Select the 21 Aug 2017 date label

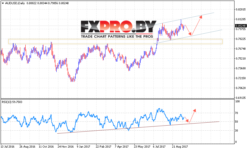(x=180, y=146)
